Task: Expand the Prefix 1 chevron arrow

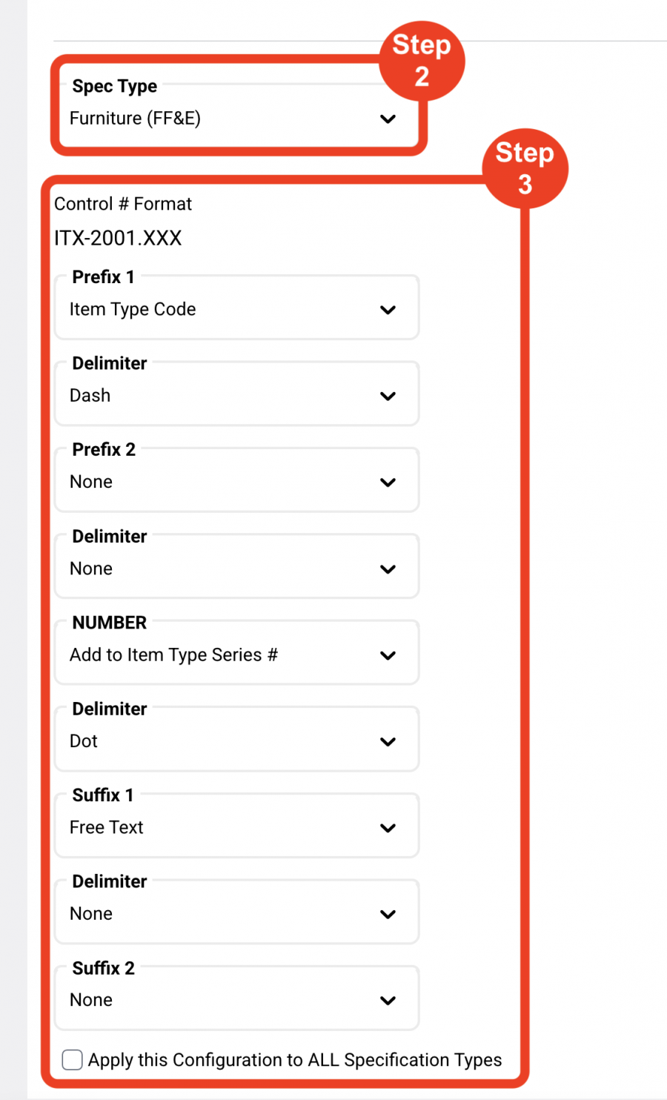Action: click(x=388, y=310)
